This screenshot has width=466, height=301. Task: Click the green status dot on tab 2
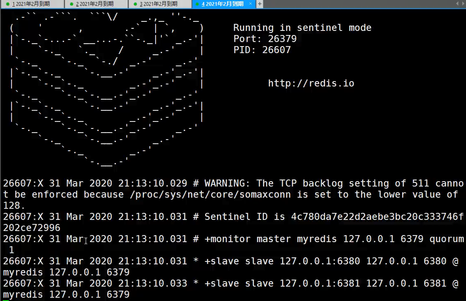[x=72, y=4]
